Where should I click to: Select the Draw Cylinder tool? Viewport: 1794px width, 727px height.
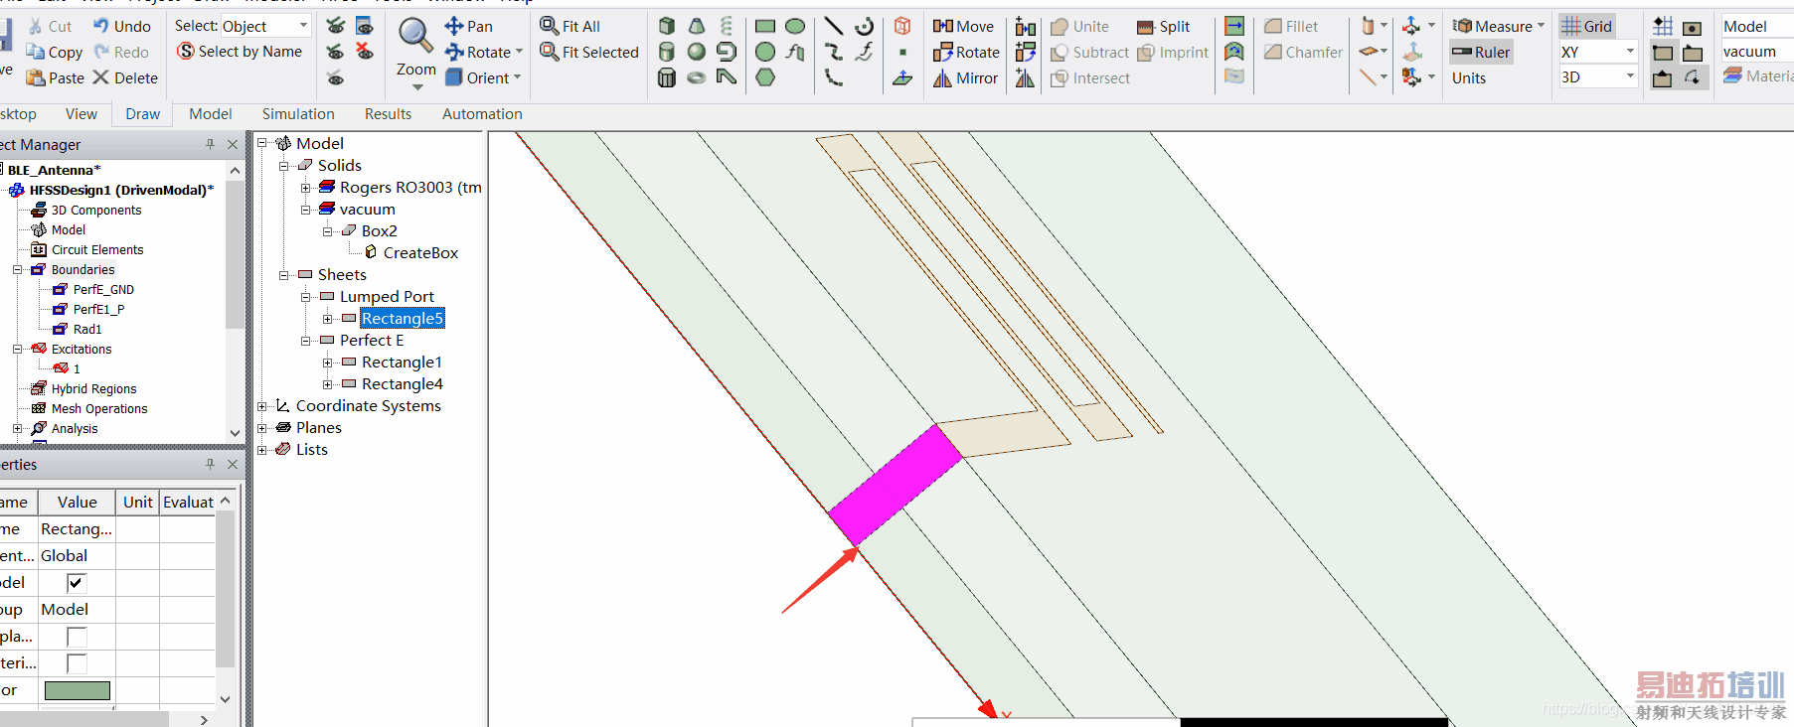[x=667, y=52]
